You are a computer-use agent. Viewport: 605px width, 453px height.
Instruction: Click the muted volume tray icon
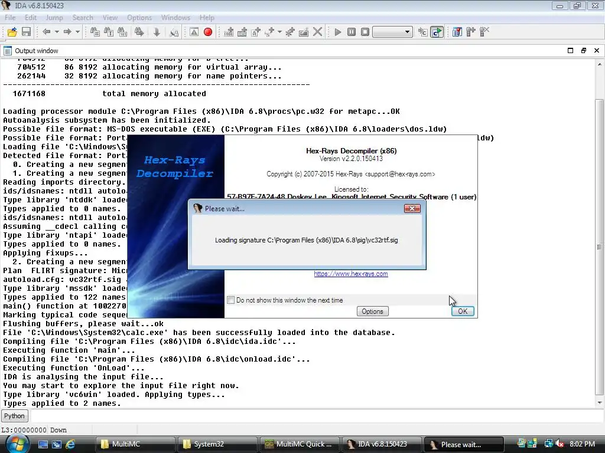tap(560, 444)
